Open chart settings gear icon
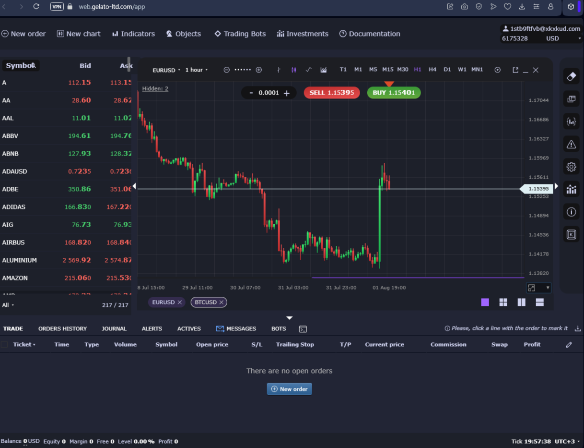This screenshot has height=448, width=584. coord(571,167)
